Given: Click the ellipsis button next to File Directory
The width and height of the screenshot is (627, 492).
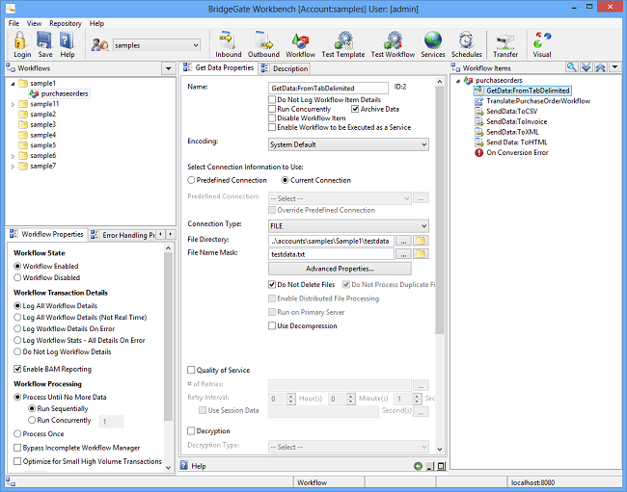Looking at the screenshot, I should 403,241.
